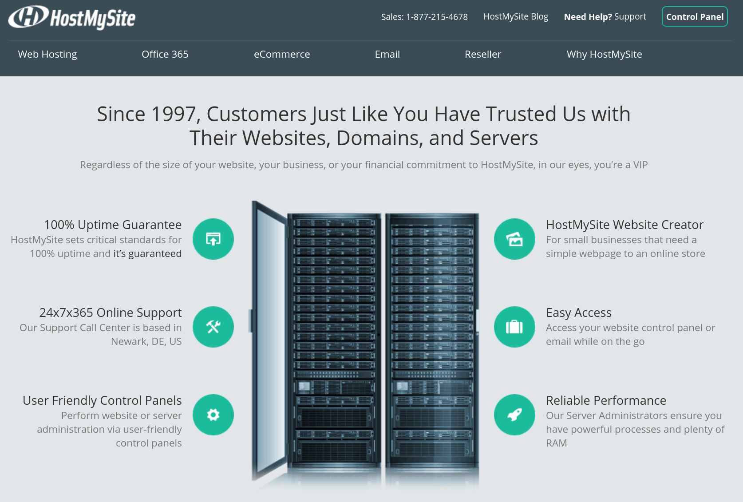Open the Email menu item
Screen dimensions: 743x502
(387, 54)
